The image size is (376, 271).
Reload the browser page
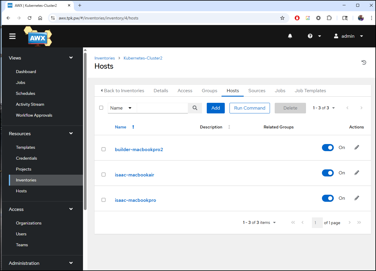[30, 18]
